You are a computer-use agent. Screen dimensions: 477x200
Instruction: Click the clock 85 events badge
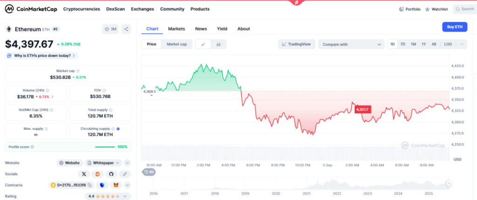149,172
